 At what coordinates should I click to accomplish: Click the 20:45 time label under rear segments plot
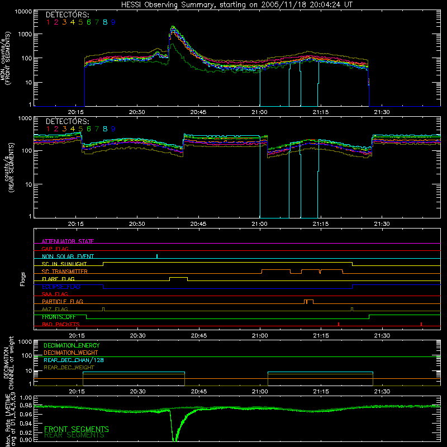(198, 224)
